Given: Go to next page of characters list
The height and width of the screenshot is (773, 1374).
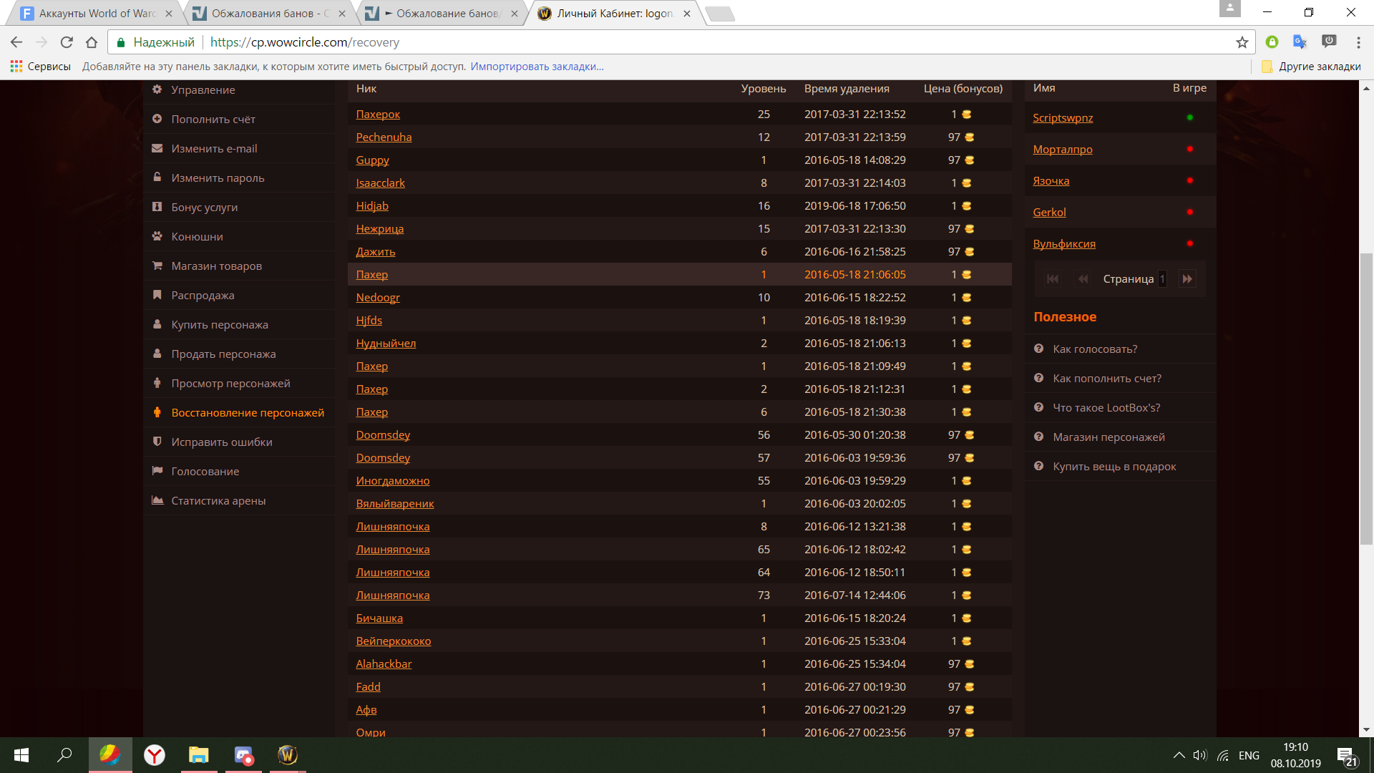Looking at the screenshot, I should pyautogui.click(x=1187, y=279).
